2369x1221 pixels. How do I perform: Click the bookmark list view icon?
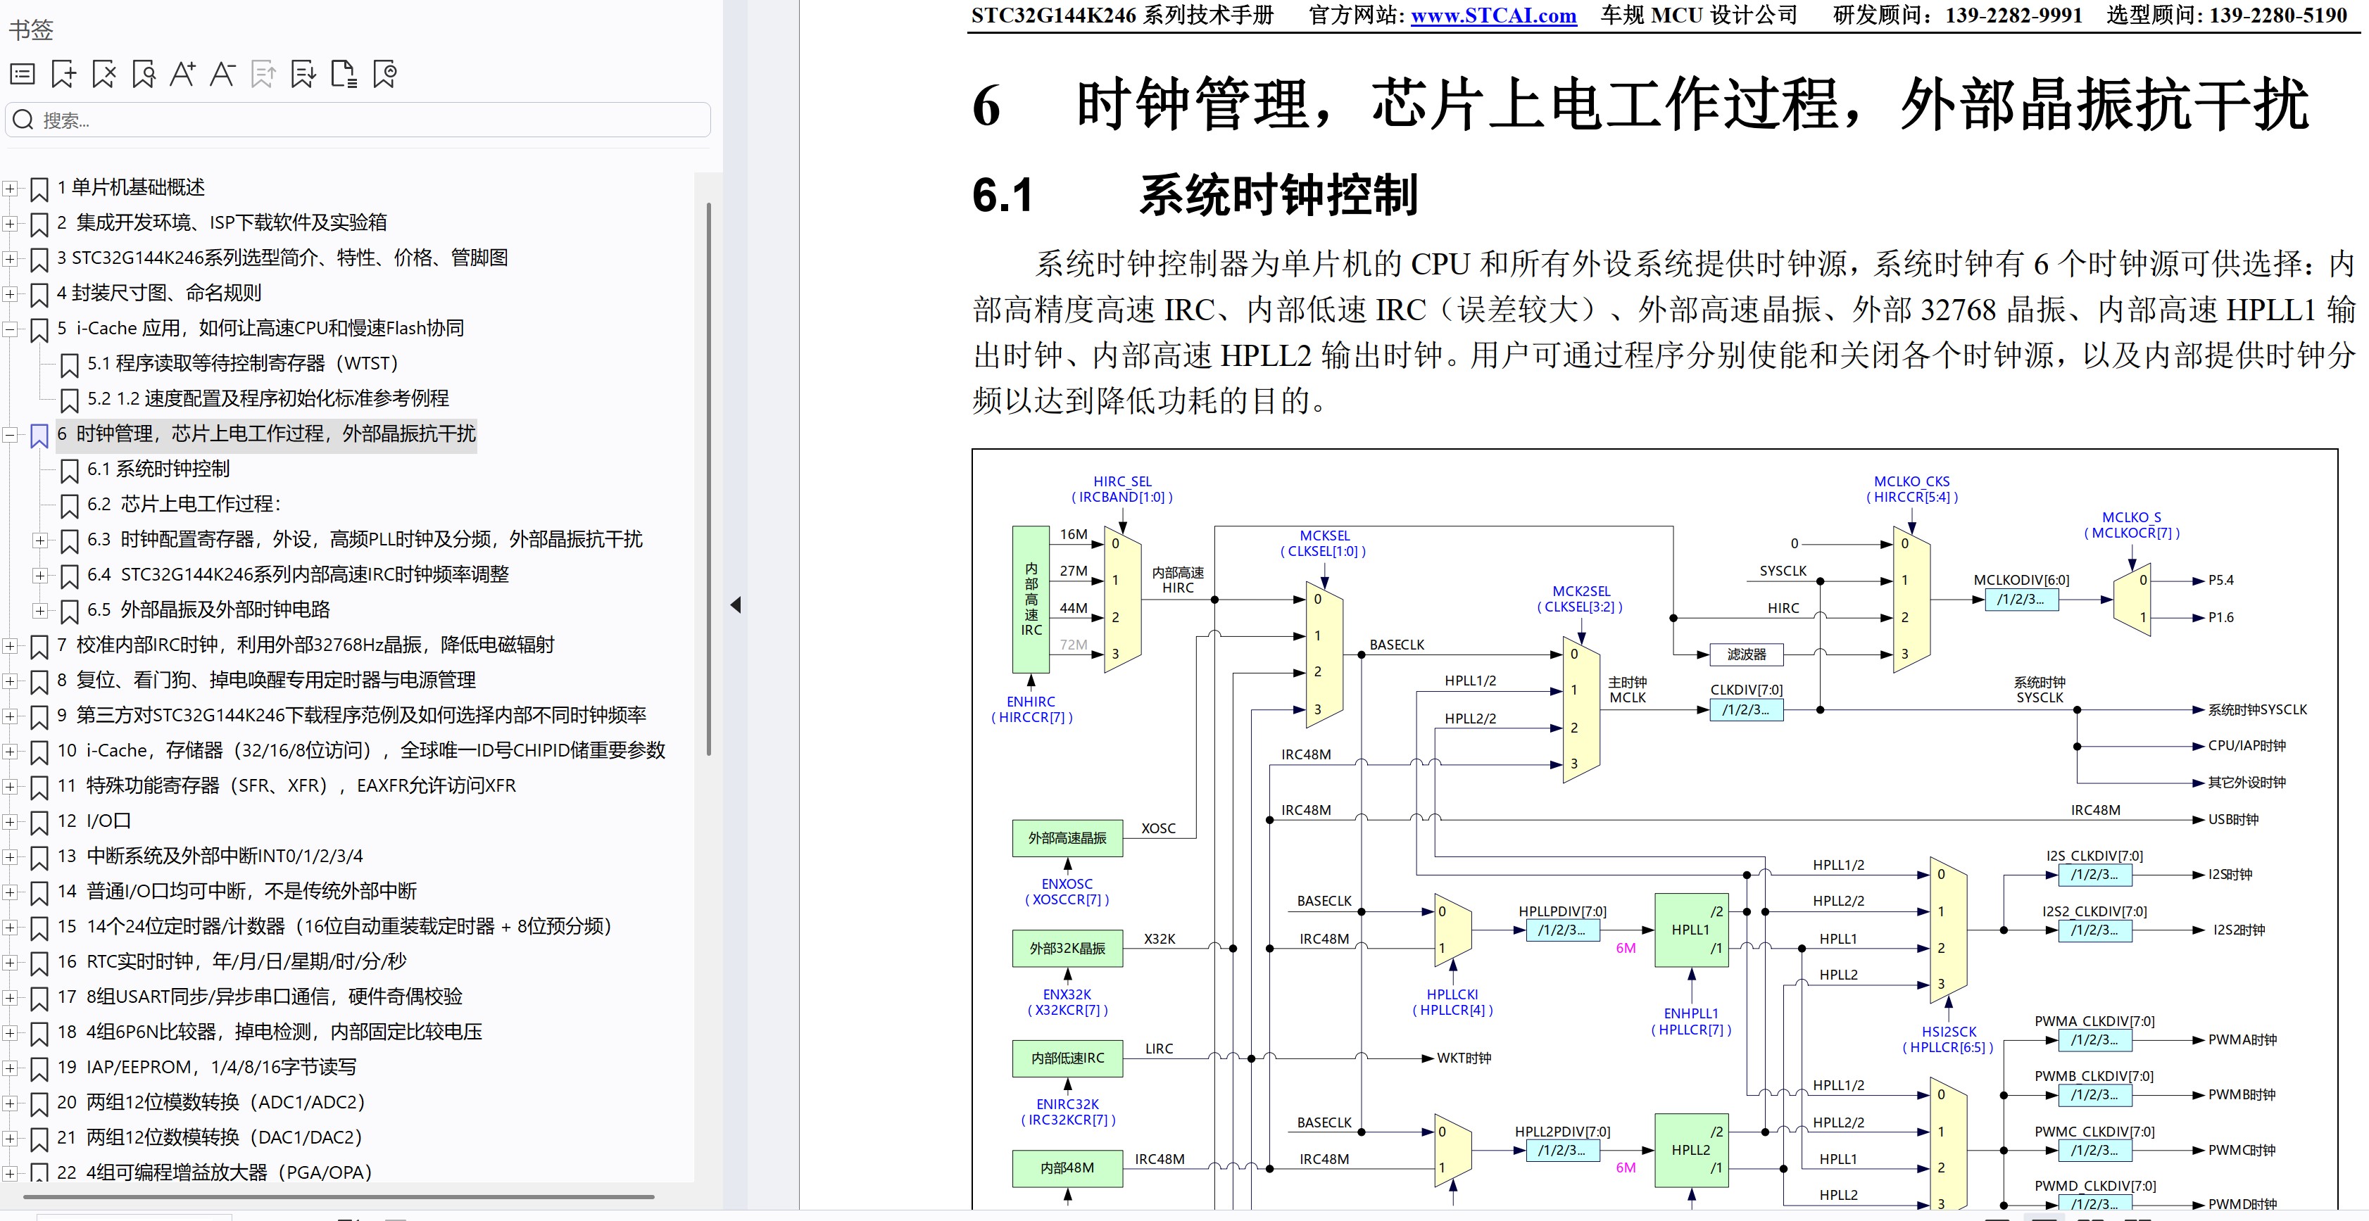click(23, 74)
